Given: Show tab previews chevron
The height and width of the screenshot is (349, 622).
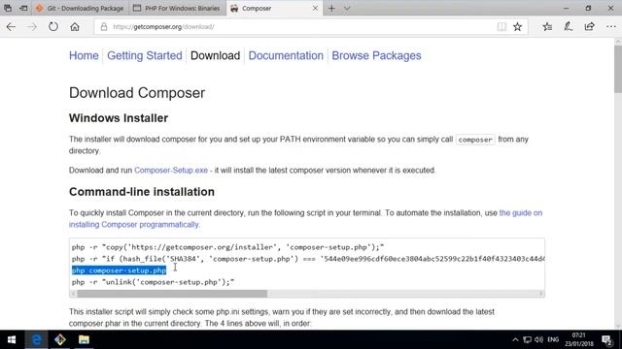Looking at the screenshot, I should [347, 9].
